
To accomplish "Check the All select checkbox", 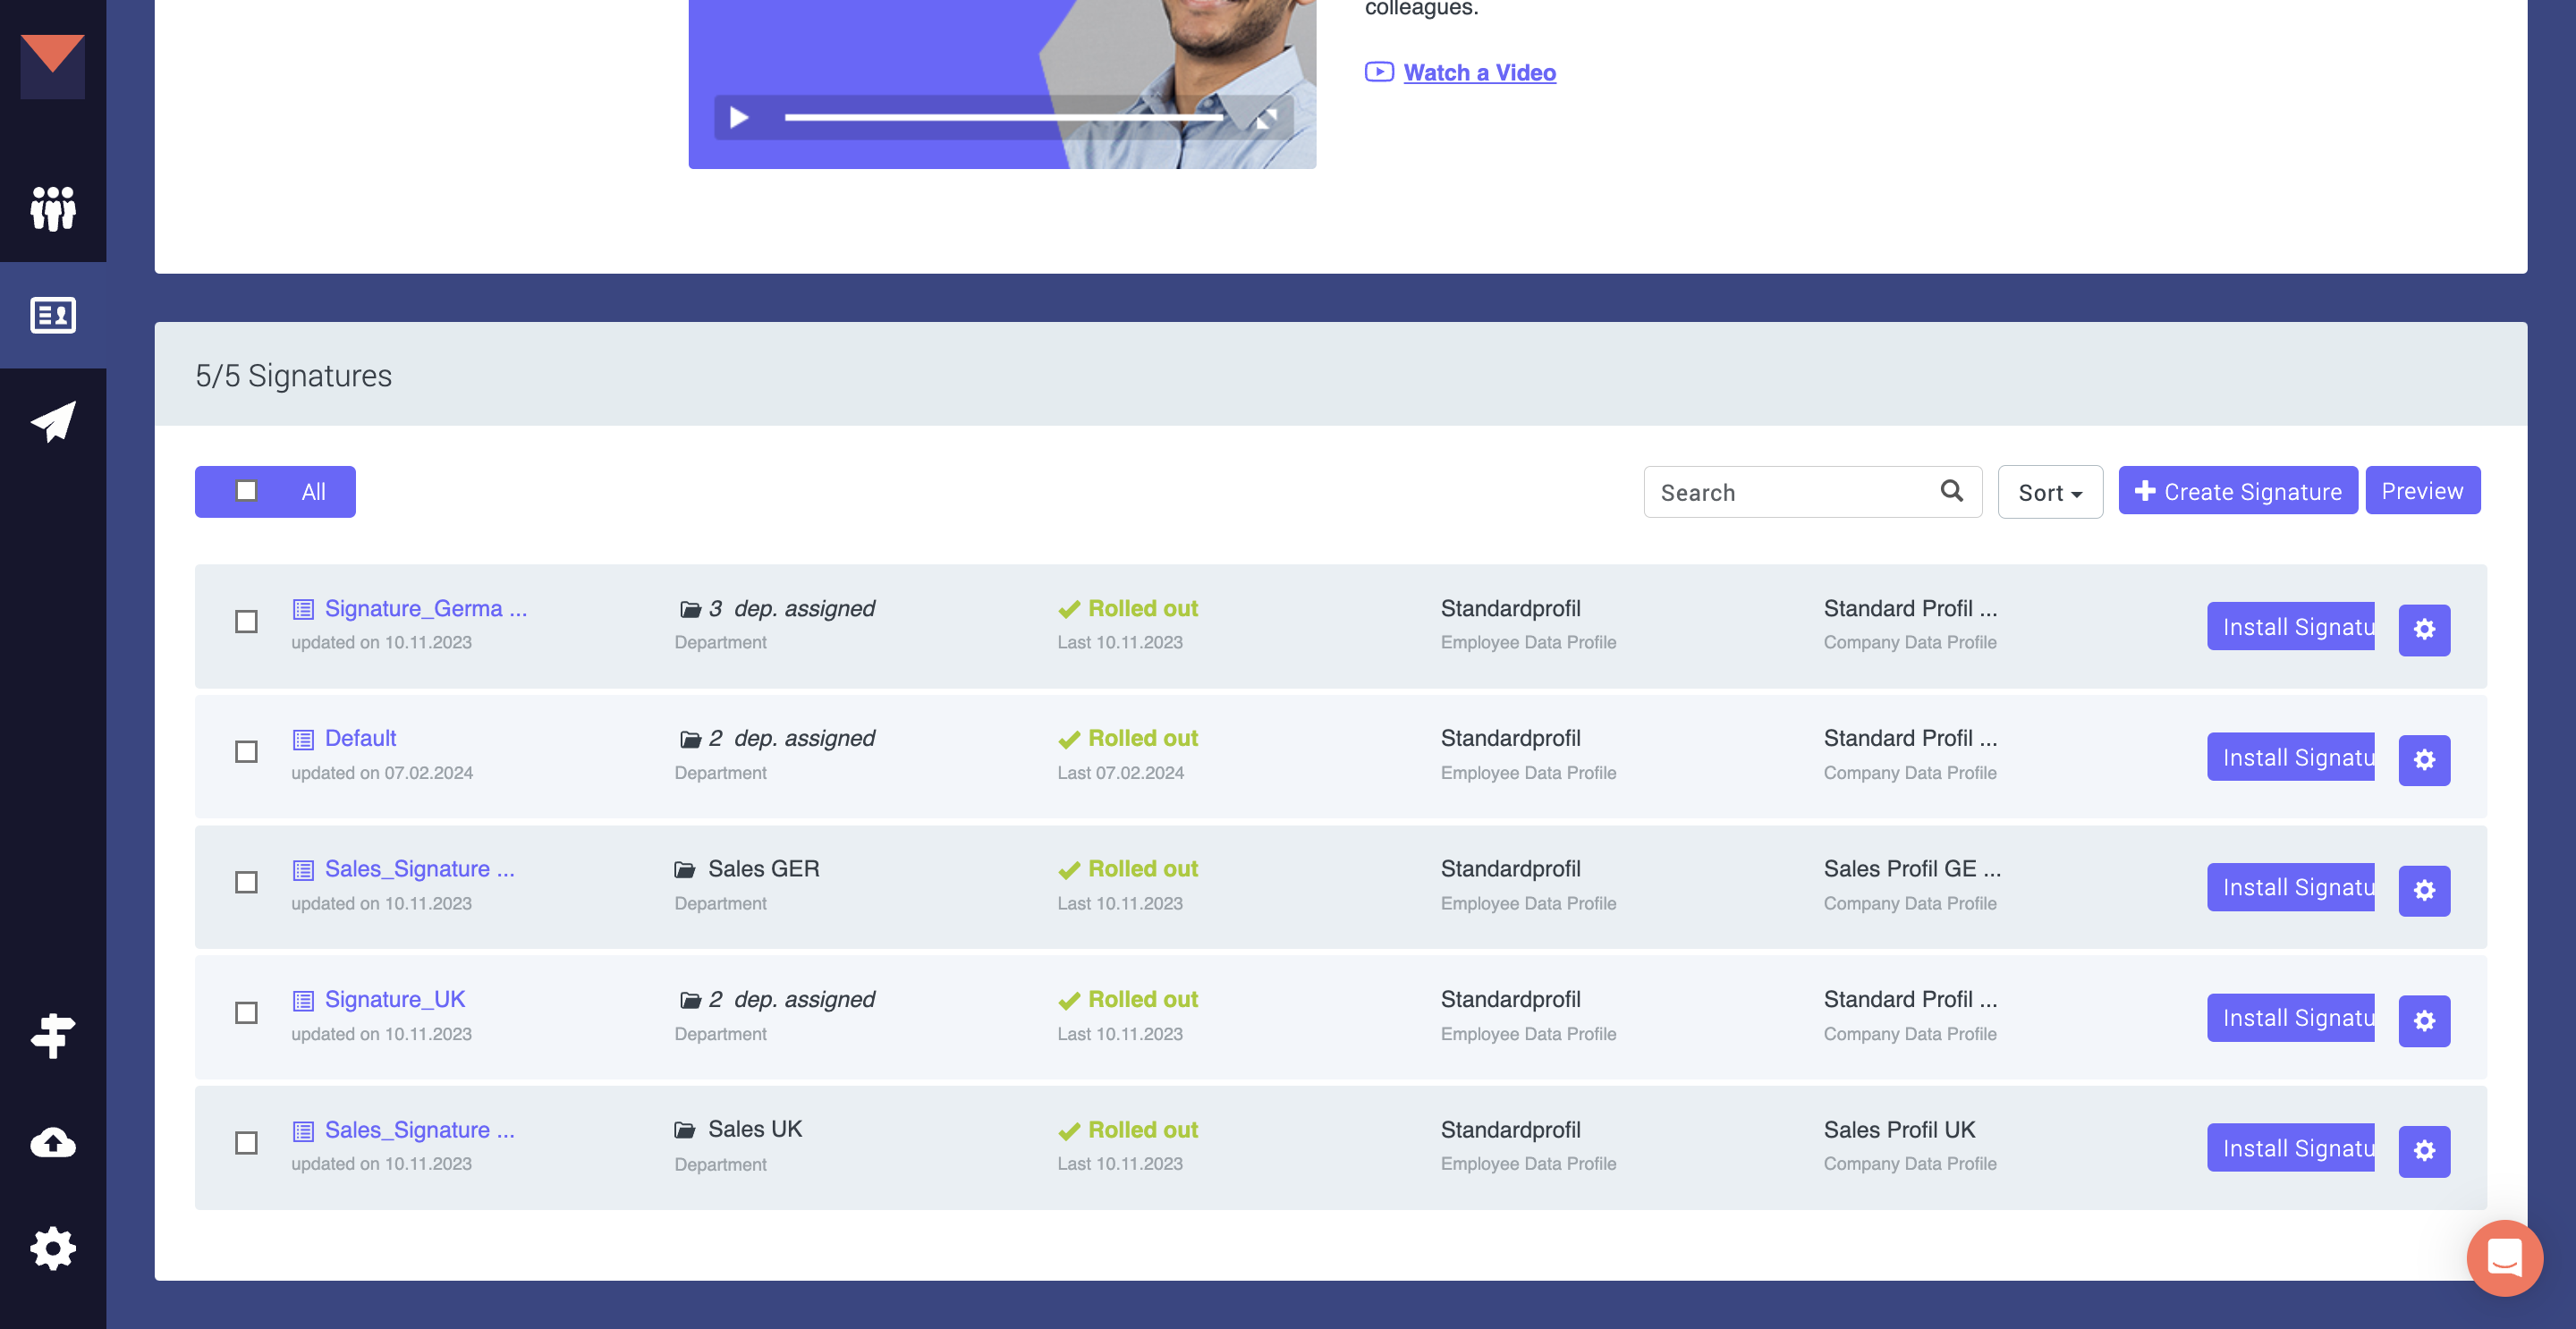I will 246,491.
